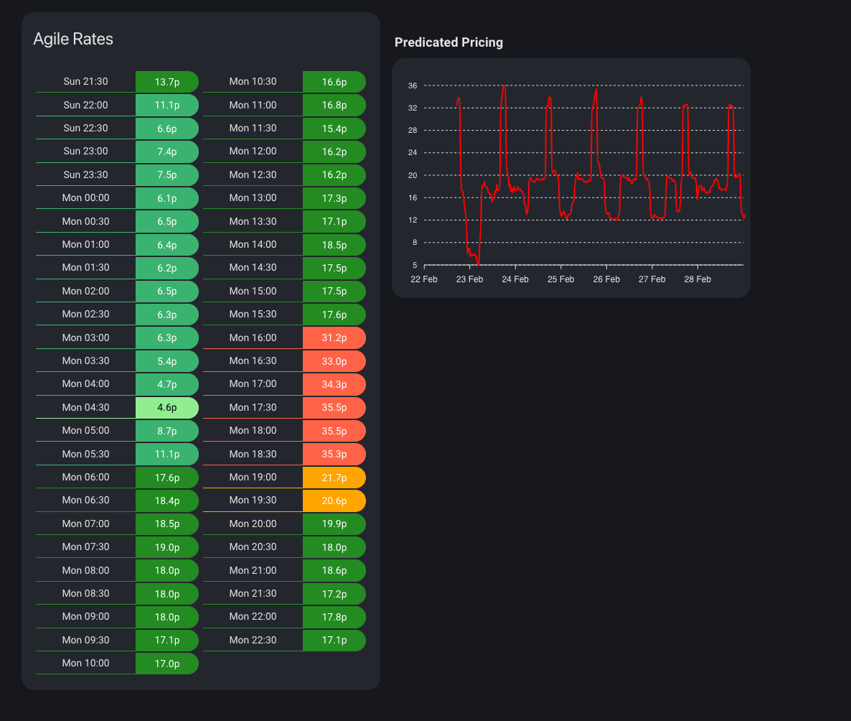Select the 23 Feb label on chart axis
The width and height of the screenshot is (851, 721).
(469, 279)
